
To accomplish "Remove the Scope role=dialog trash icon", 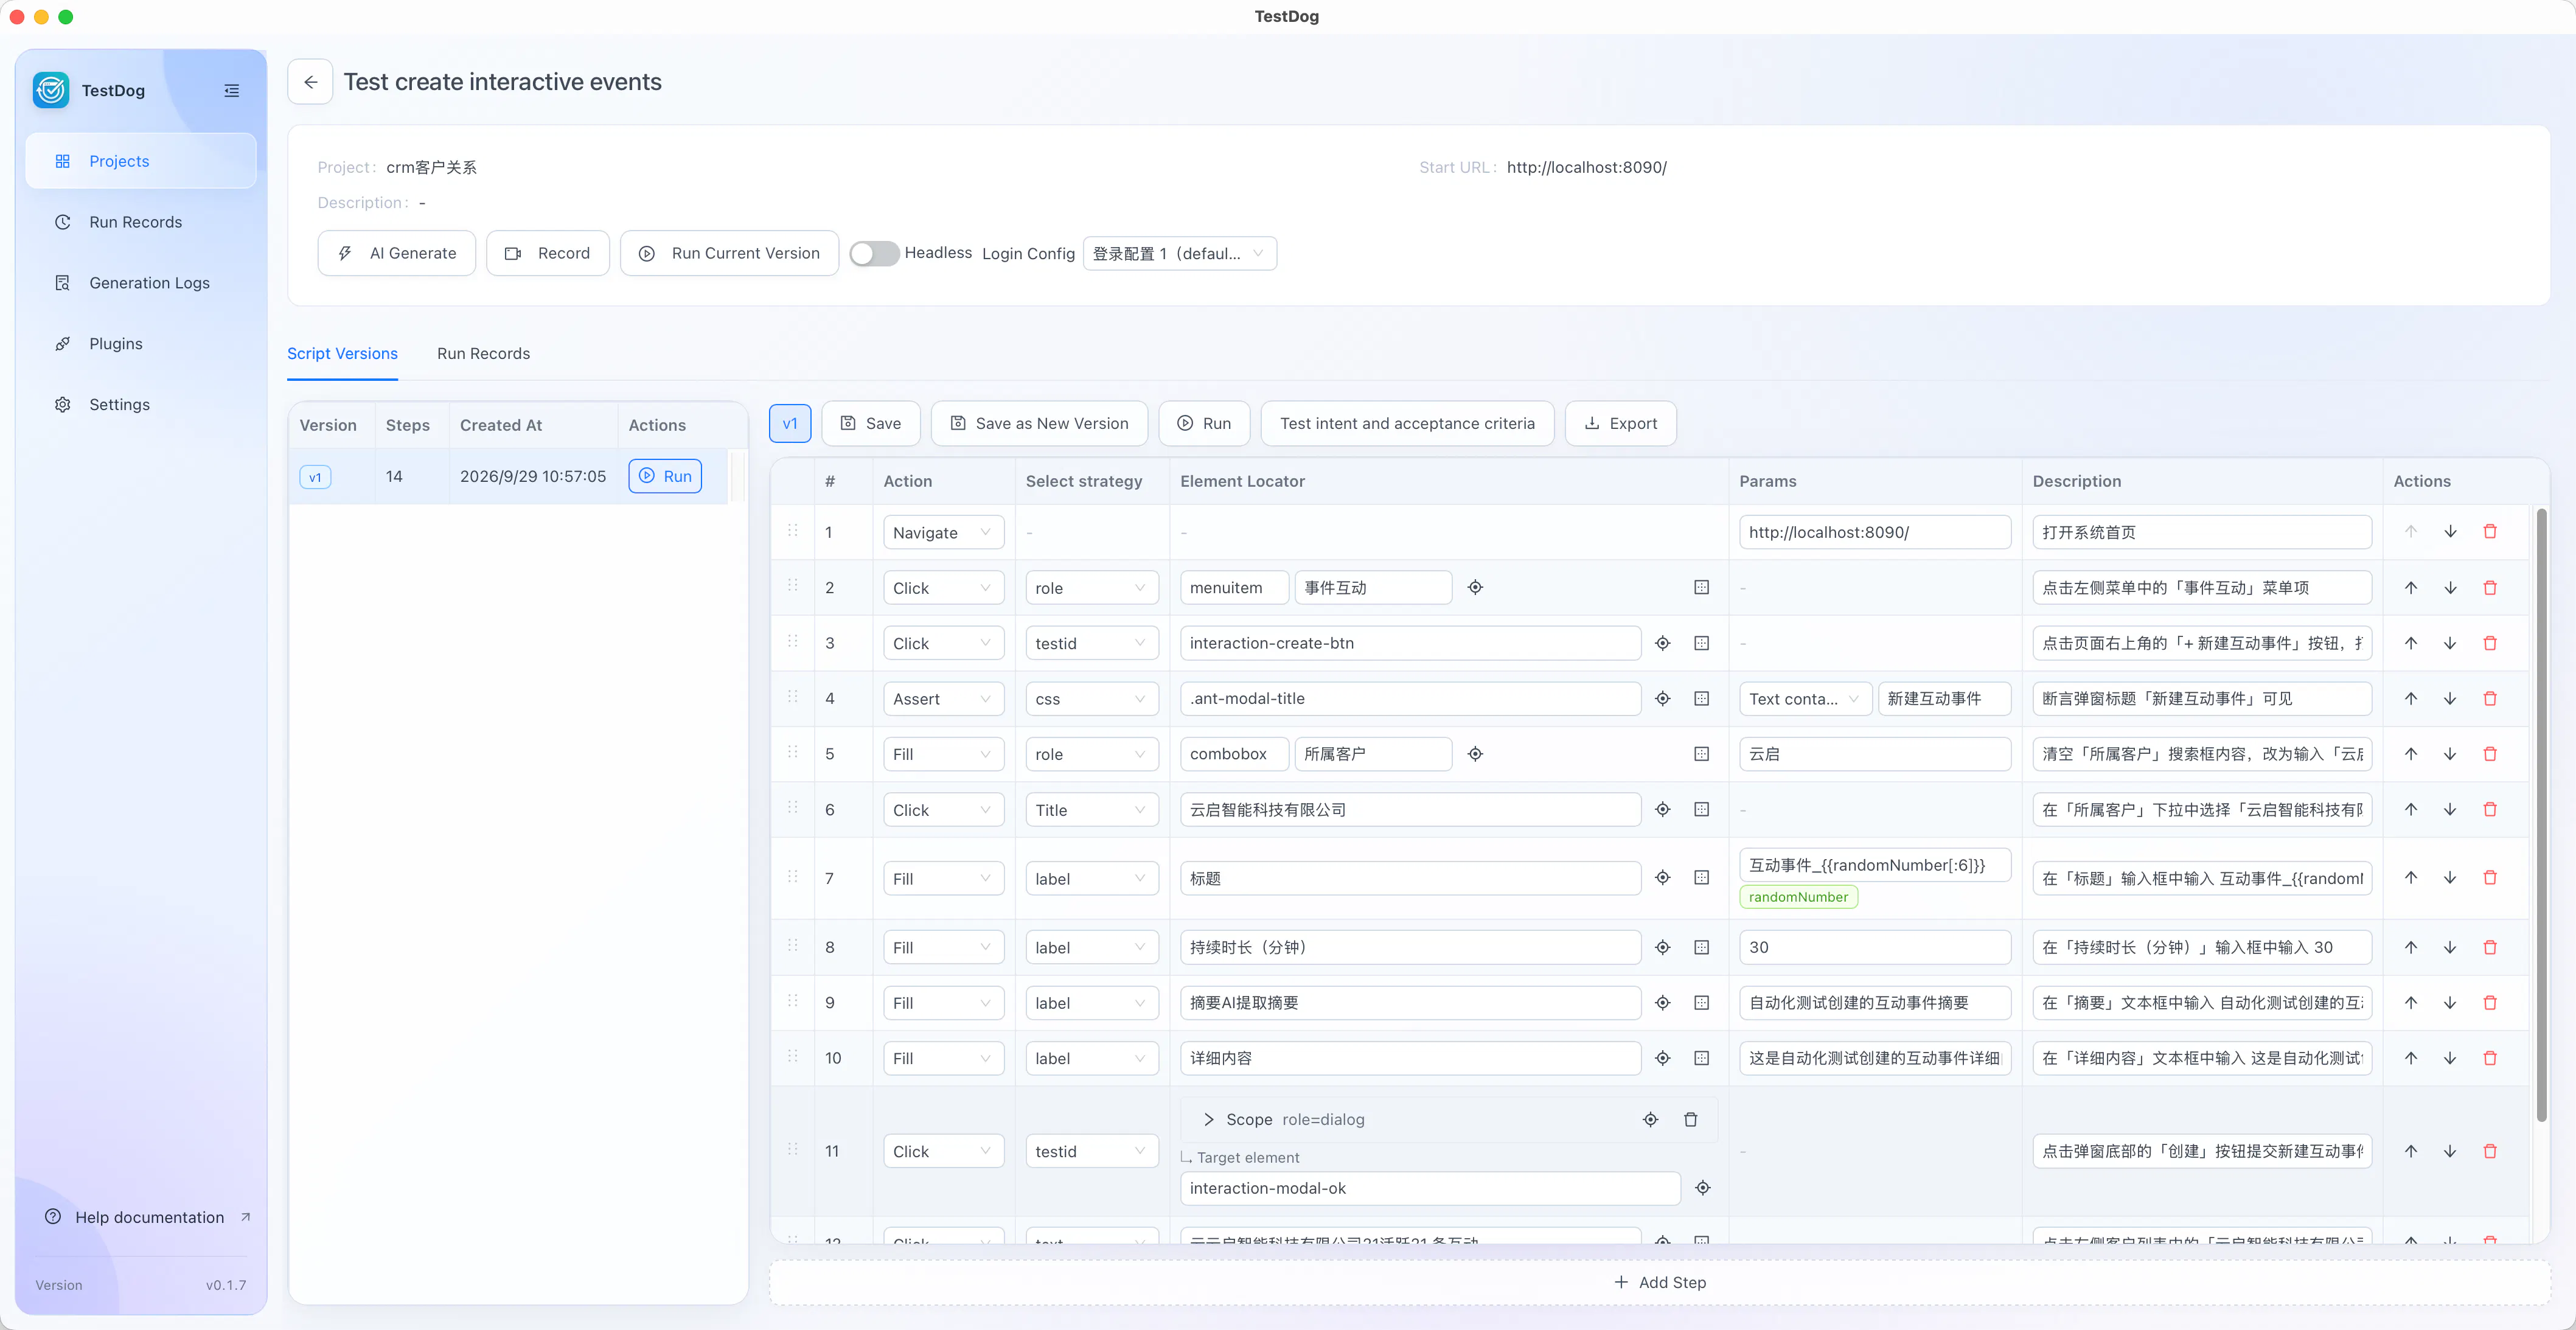I will coord(1691,1120).
